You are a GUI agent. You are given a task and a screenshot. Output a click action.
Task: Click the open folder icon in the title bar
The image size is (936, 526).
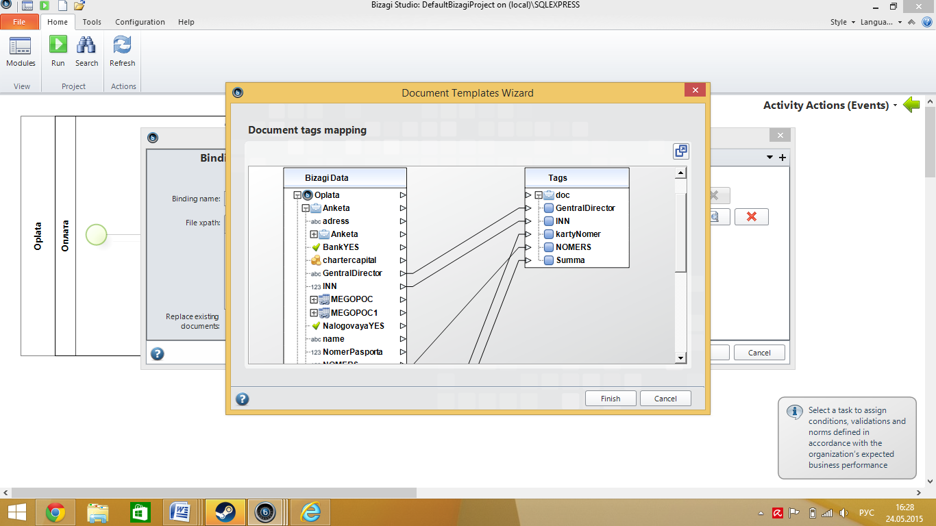(x=79, y=6)
